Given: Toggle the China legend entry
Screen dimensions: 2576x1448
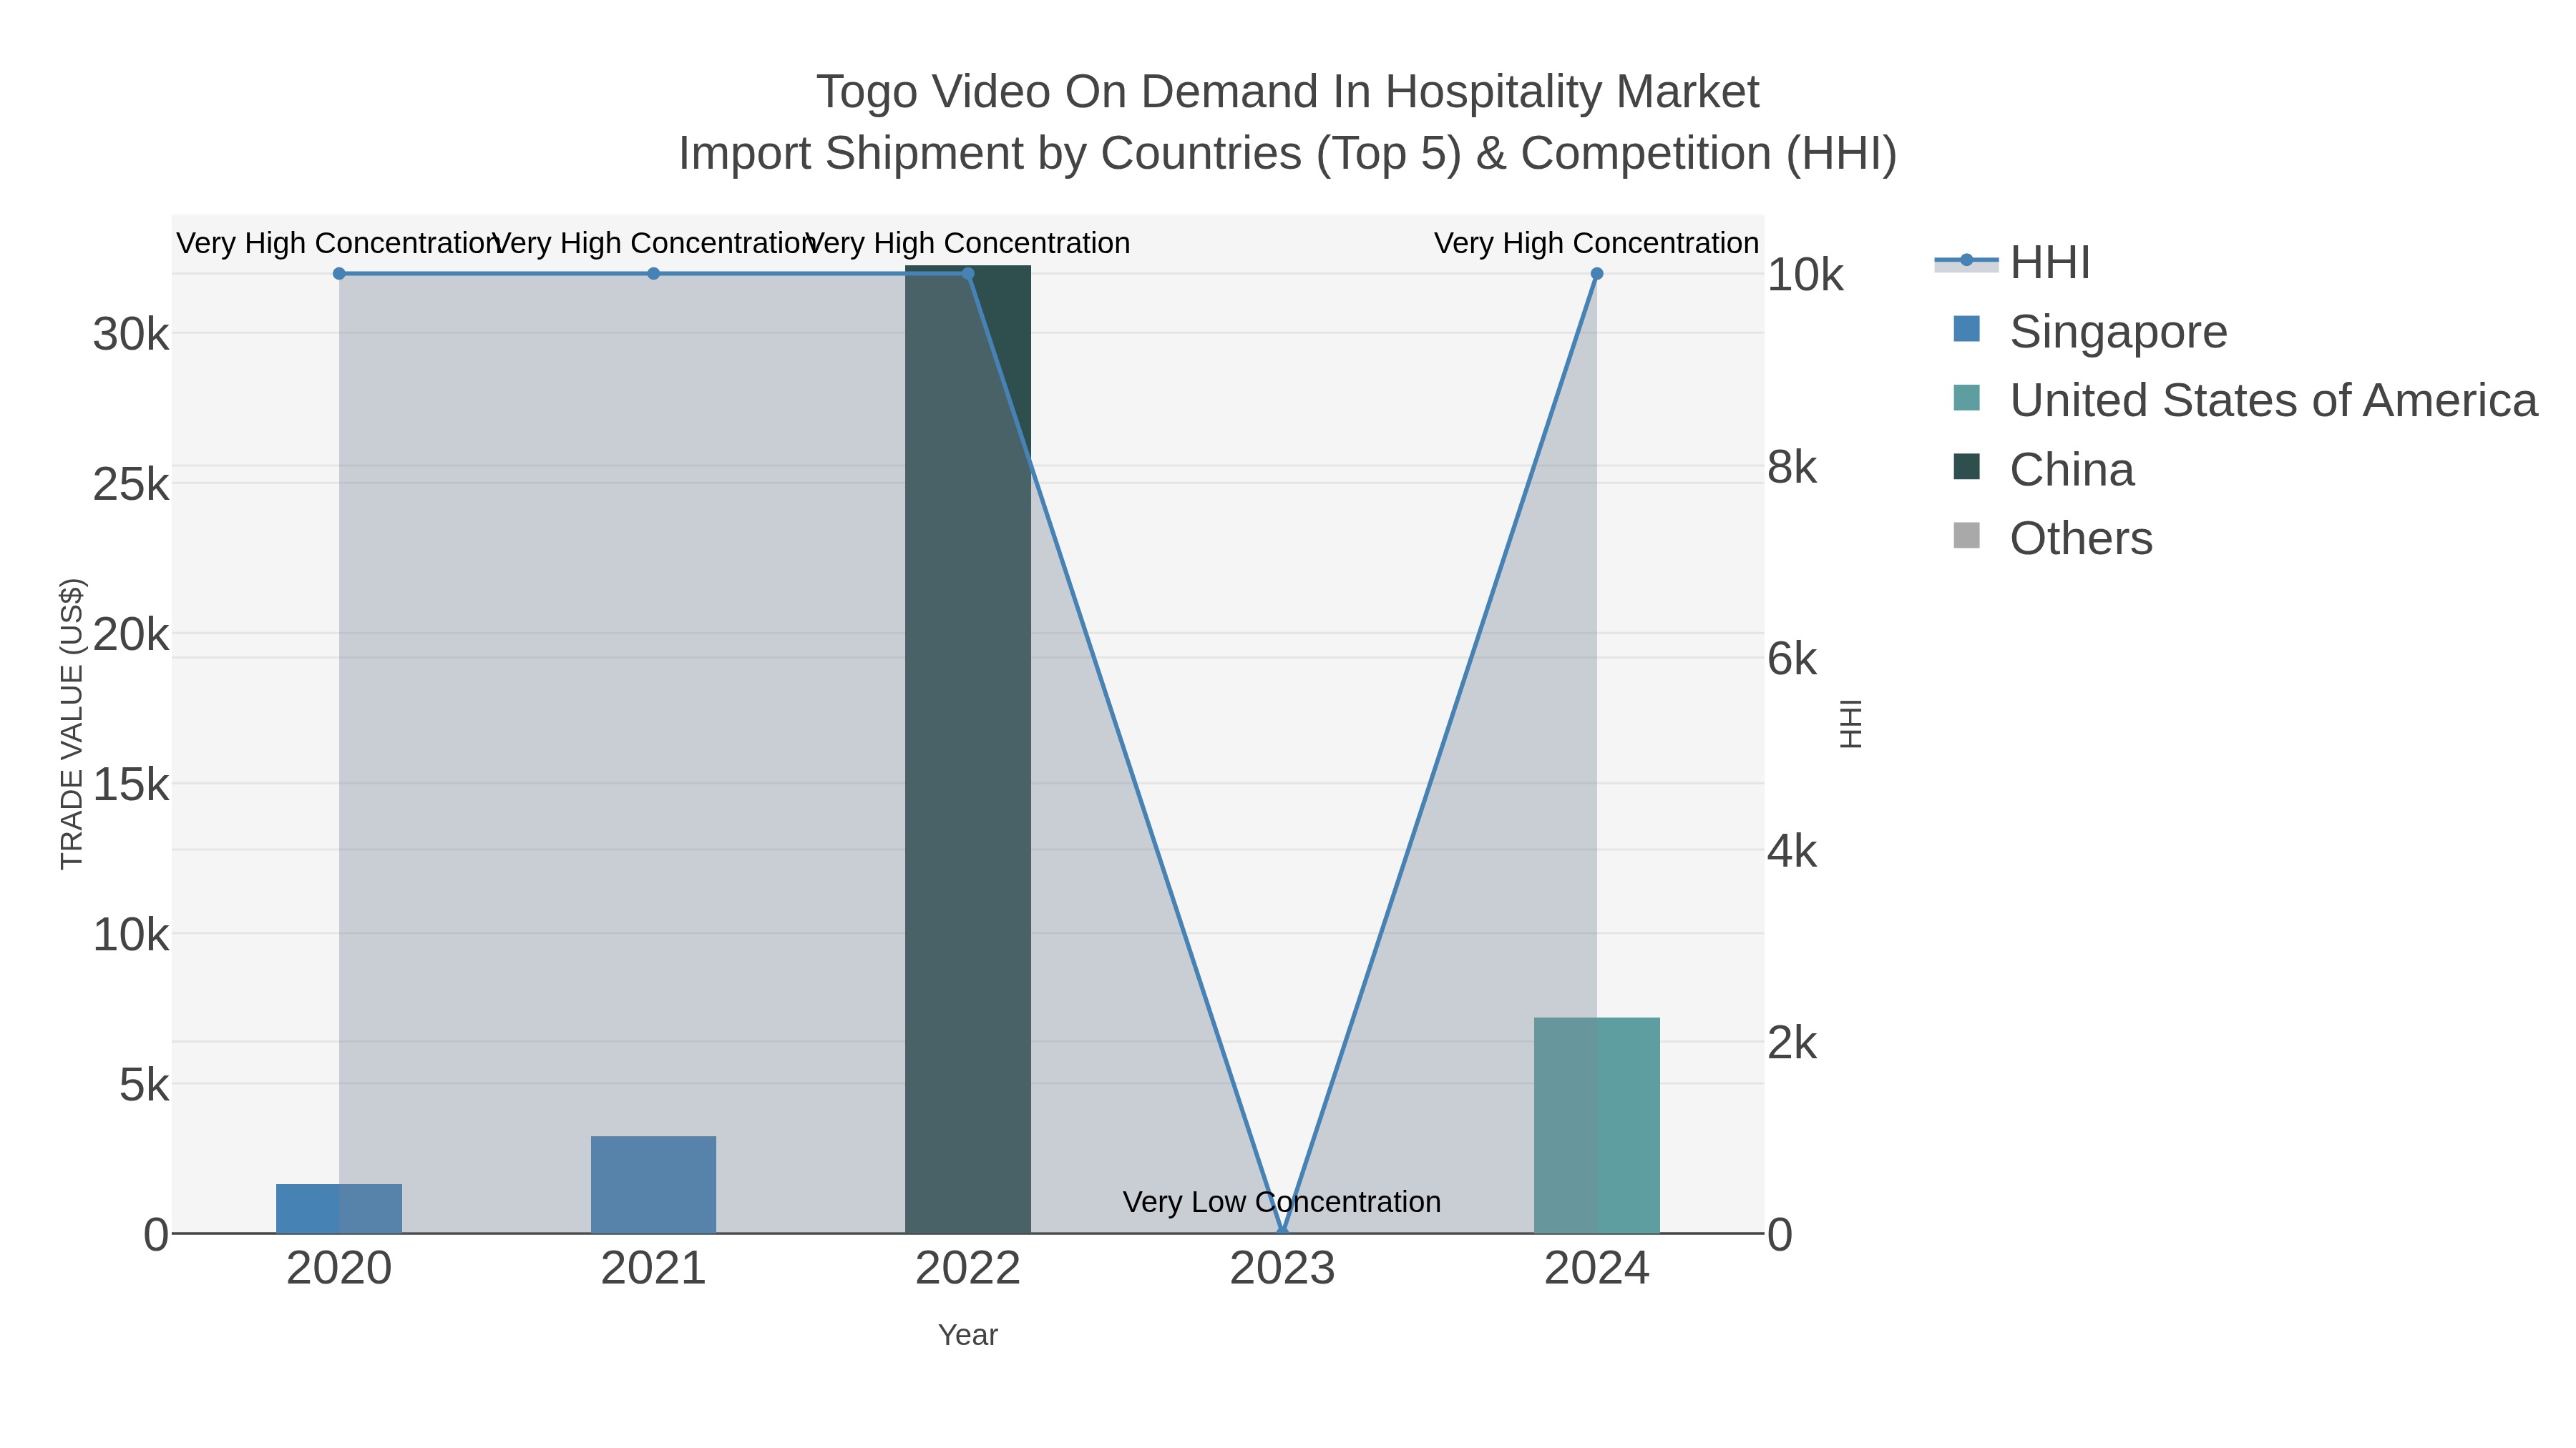Looking at the screenshot, I should [2043, 470].
